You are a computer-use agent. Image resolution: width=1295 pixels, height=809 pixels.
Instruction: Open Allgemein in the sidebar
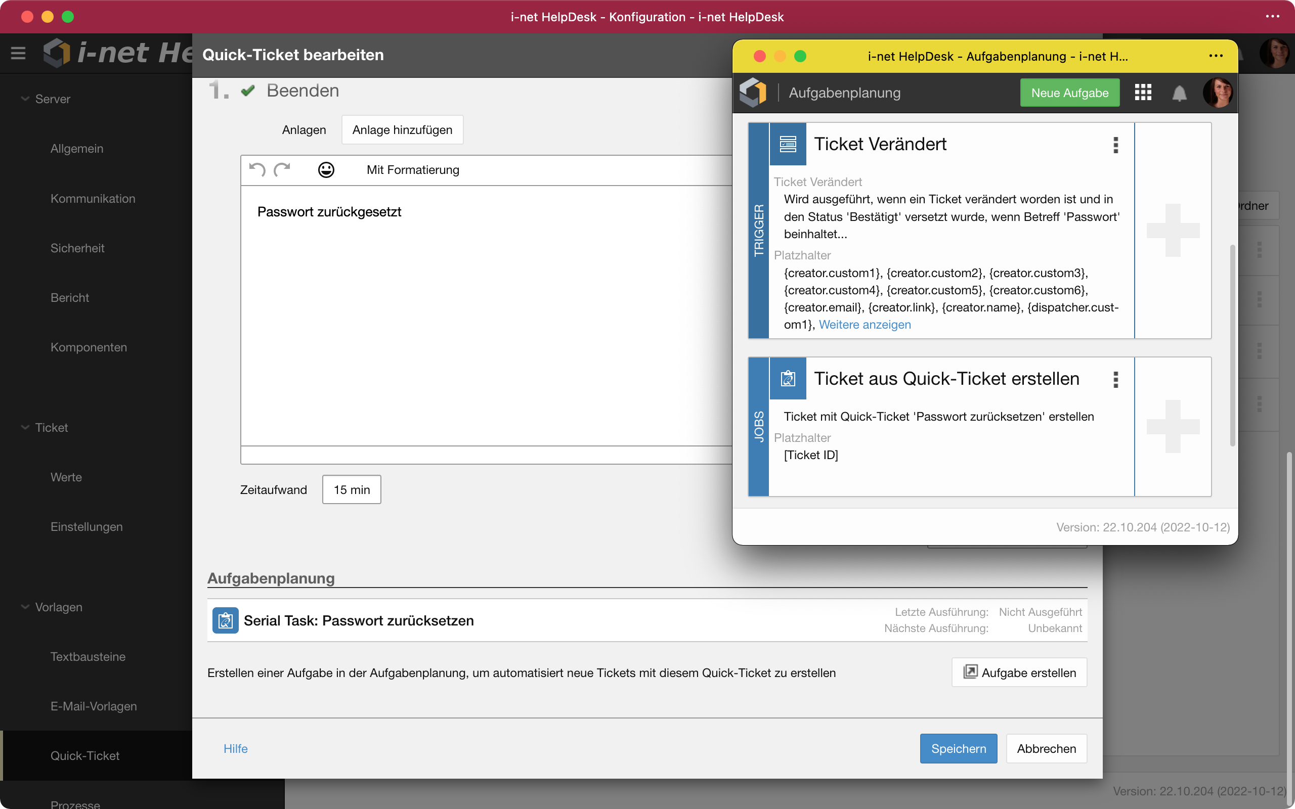pos(76,148)
